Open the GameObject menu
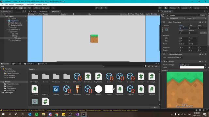This screenshot has width=209, height=117. click(x=20, y=5)
